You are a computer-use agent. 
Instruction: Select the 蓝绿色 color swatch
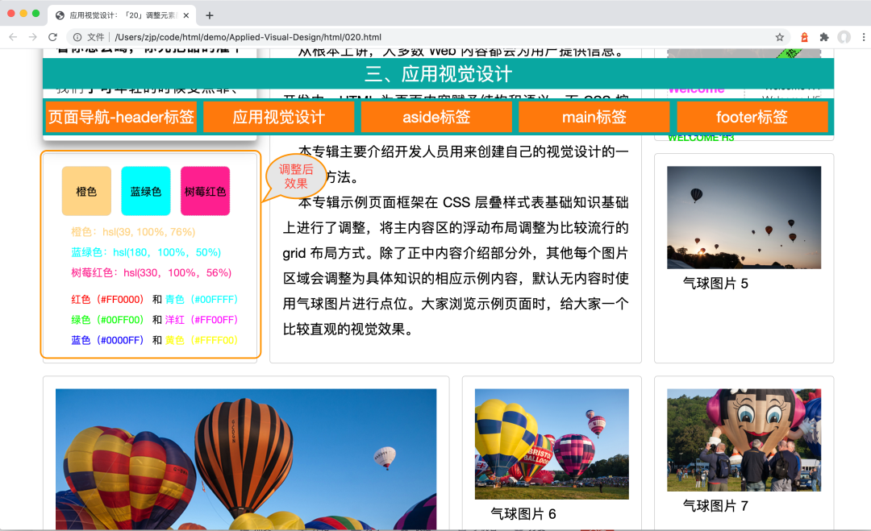click(145, 191)
